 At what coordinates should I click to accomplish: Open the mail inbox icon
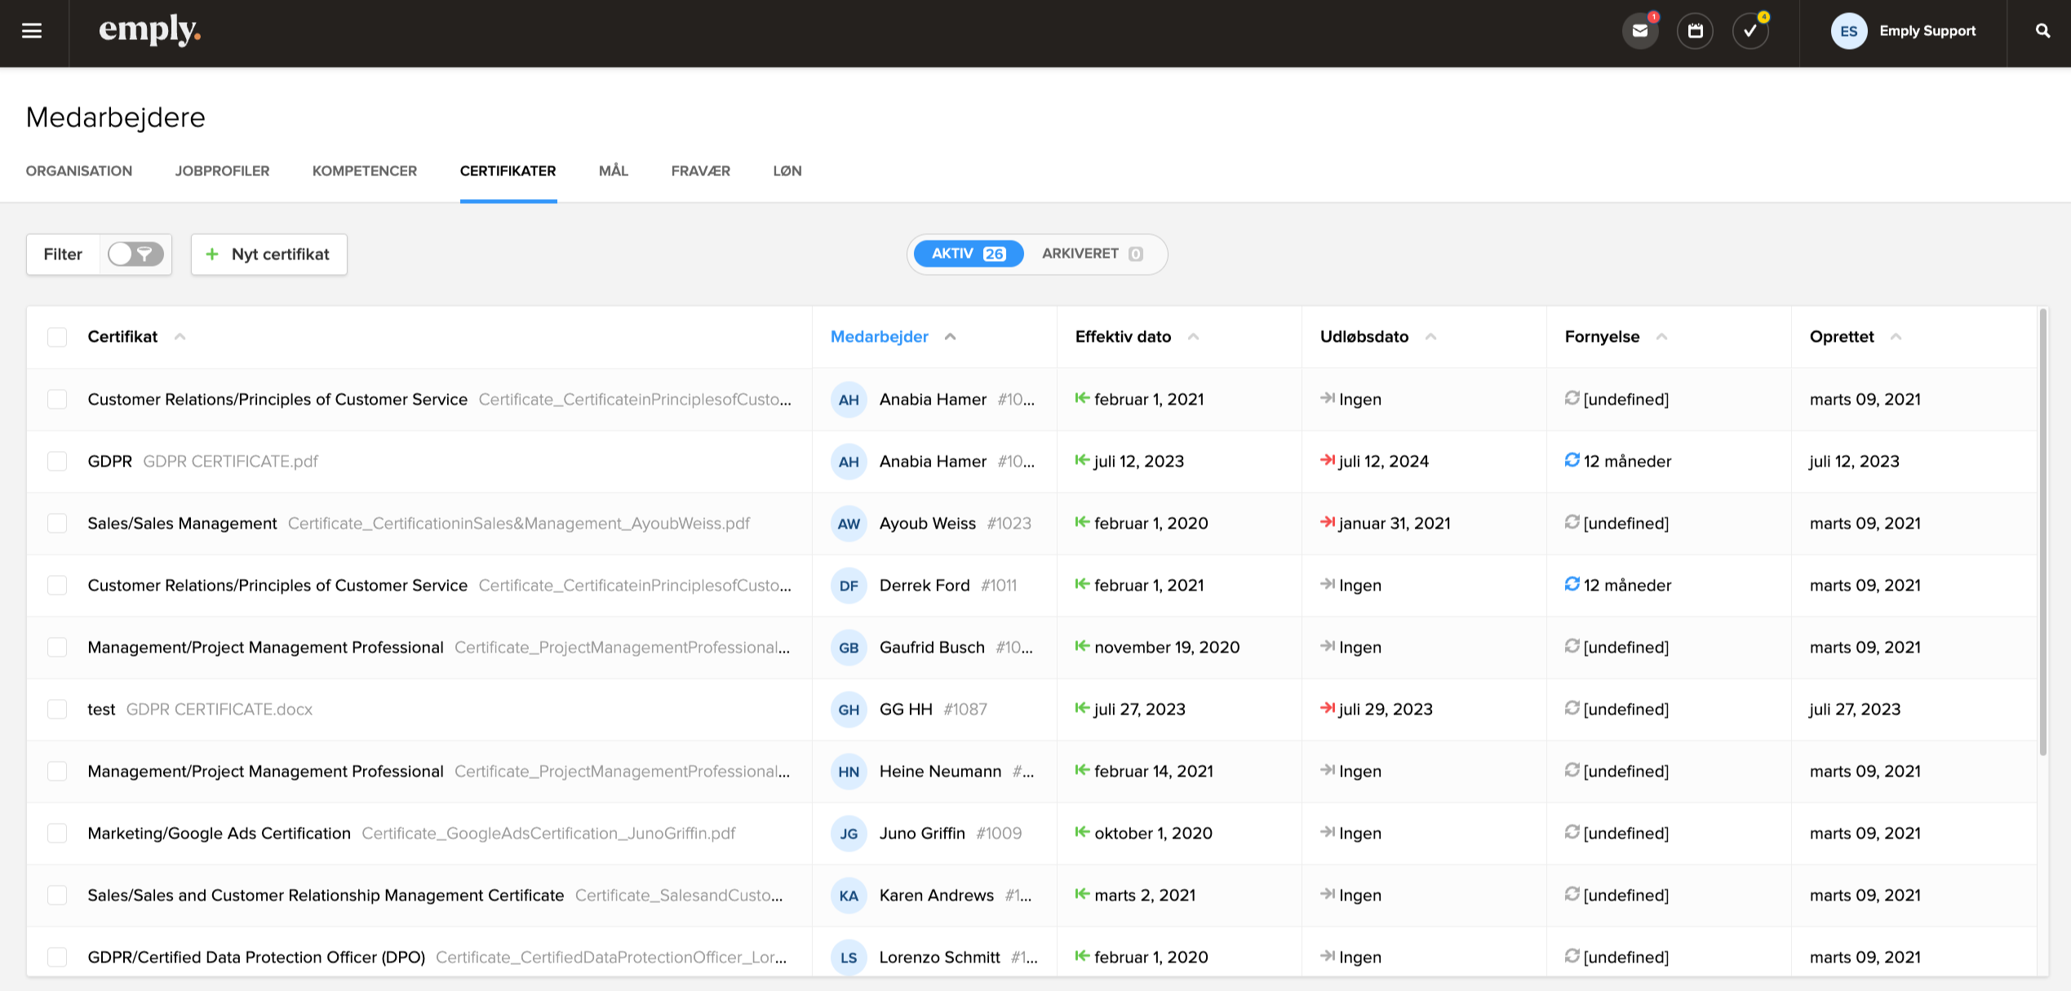tap(1639, 31)
